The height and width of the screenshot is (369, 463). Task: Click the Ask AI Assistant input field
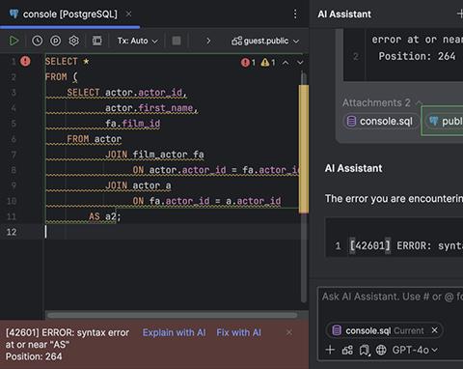(392, 297)
